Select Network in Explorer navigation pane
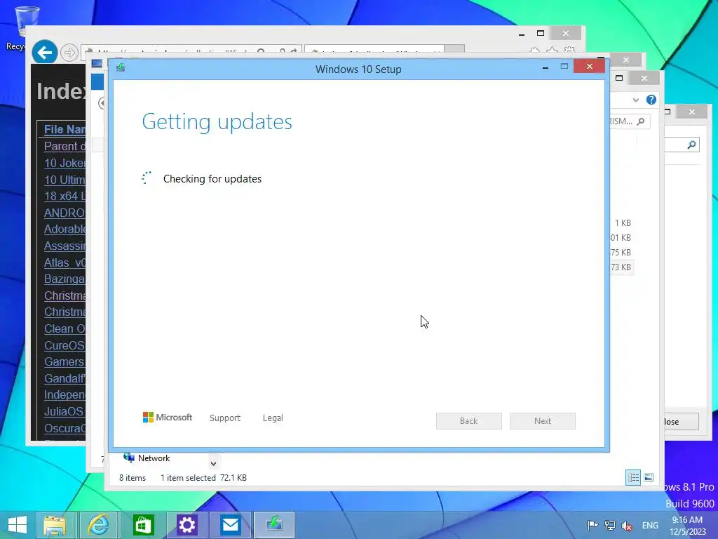The width and height of the screenshot is (718, 539). point(147,458)
